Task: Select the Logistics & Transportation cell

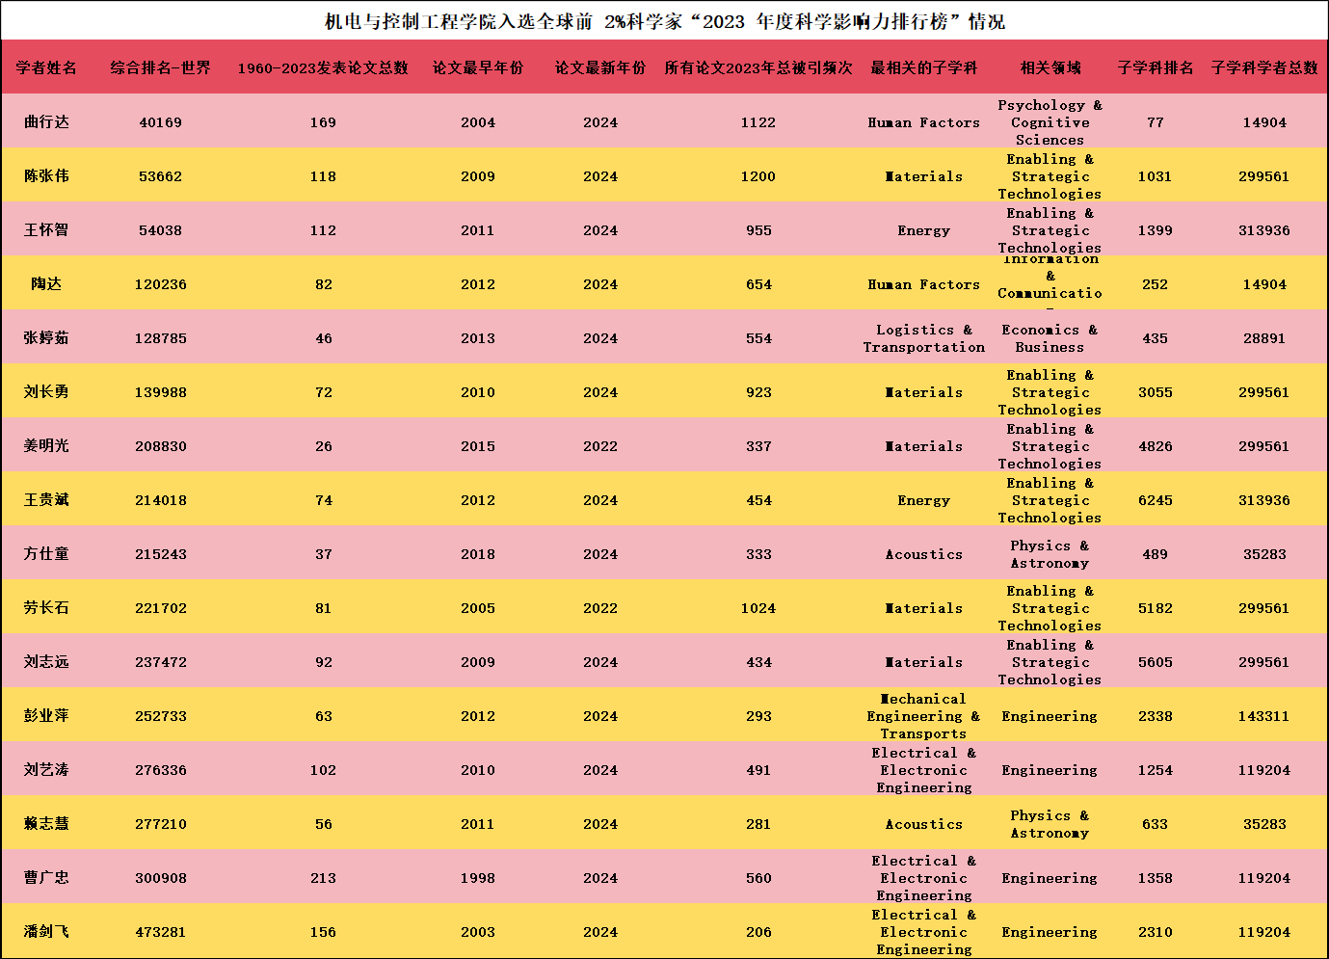Action: pos(923,338)
